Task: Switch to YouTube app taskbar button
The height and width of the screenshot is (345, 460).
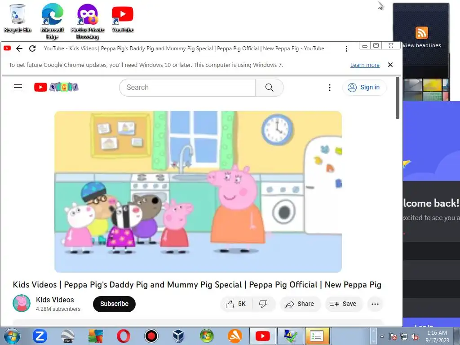Action: [x=262, y=336]
